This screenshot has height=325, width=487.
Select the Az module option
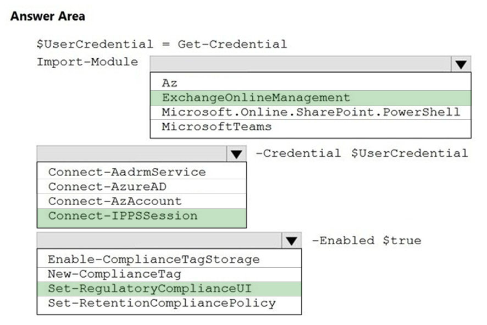tap(311, 82)
